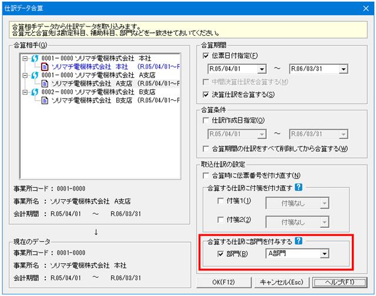This screenshot has height=296, width=376.
Task: Enable 合算時に伝票番号を付け直す(N) checkbox
Action: [x=206, y=176]
